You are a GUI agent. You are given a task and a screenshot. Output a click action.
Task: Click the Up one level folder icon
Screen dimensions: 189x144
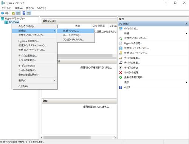(x=13, y=13)
